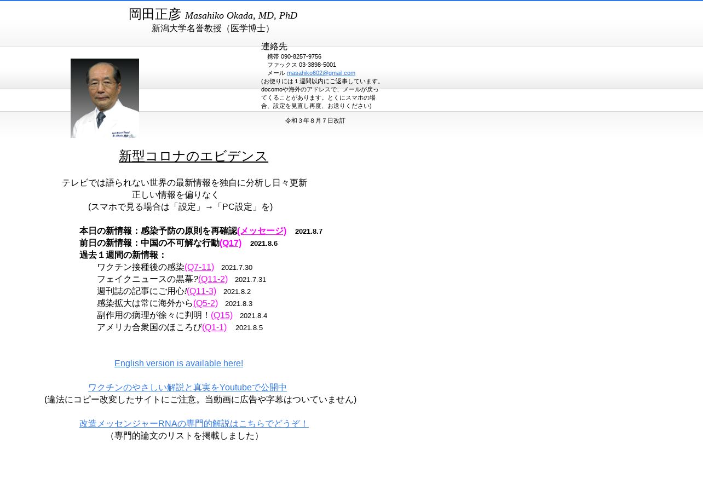Click the date 2021.7.31
Image resolution: width=703 pixels, height=490 pixels.
click(x=250, y=280)
